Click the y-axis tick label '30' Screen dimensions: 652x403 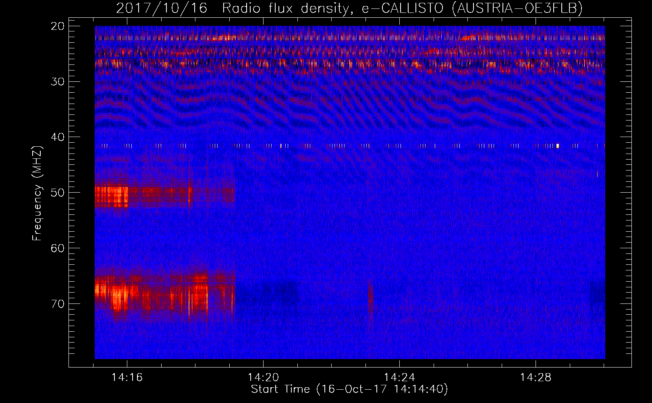pyautogui.click(x=58, y=81)
